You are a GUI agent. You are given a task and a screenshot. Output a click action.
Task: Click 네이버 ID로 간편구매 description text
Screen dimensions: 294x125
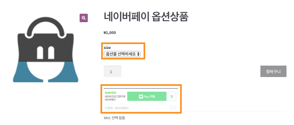pyautogui.click(x=115, y=97)
